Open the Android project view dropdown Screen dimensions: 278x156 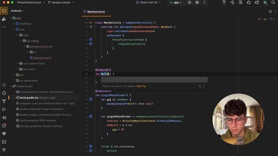17,11
